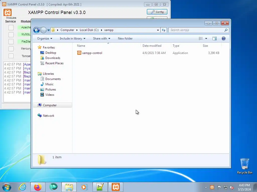Viewport: 257px width, 192px height.
Task: Click XAMPP icon in system tray
Action: (x=212, y=187)
